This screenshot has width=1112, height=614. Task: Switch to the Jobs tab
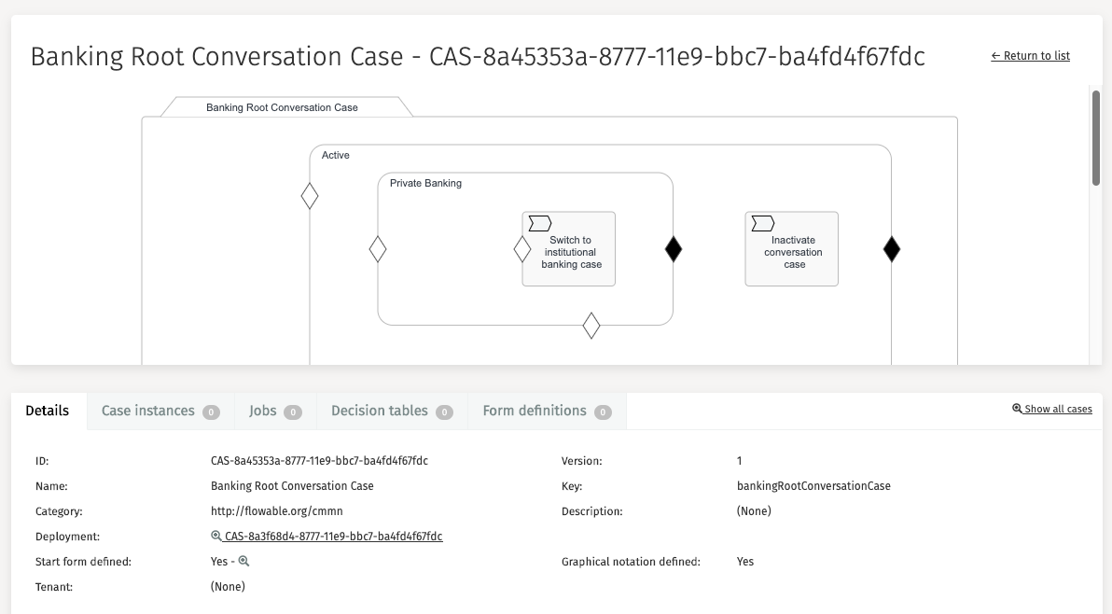click(x=274, y=412)
